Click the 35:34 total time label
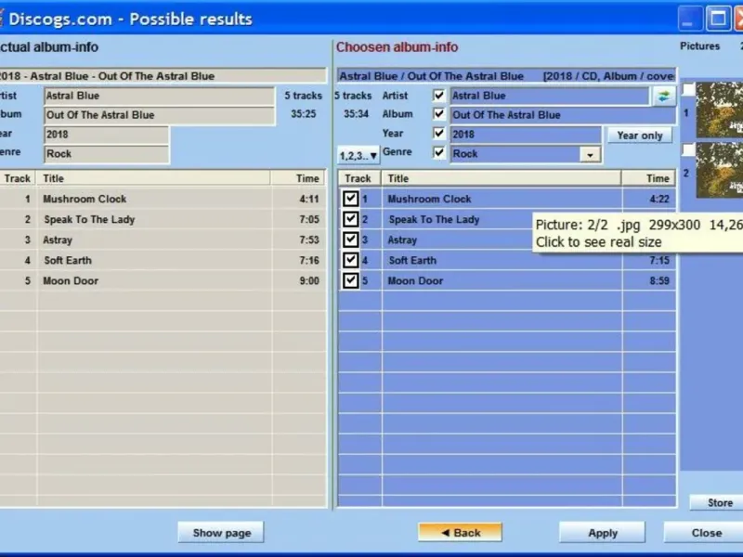Screen dimensions: 743x557 356,114
